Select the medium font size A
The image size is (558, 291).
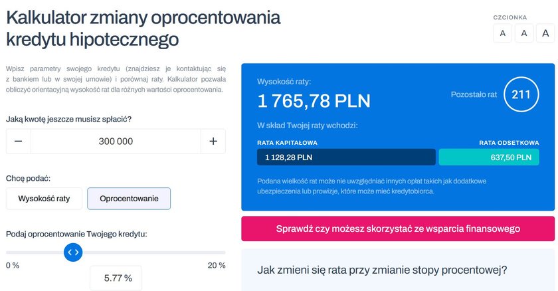pos(524,33)
